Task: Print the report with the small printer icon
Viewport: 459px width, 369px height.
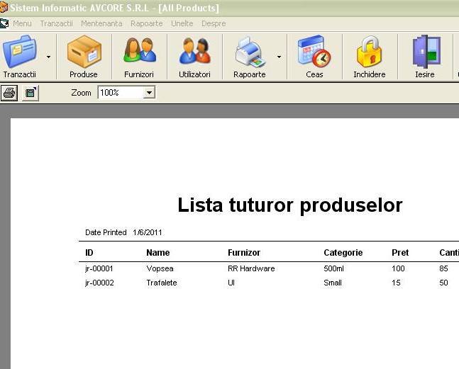Action: (x=9, y=93)
